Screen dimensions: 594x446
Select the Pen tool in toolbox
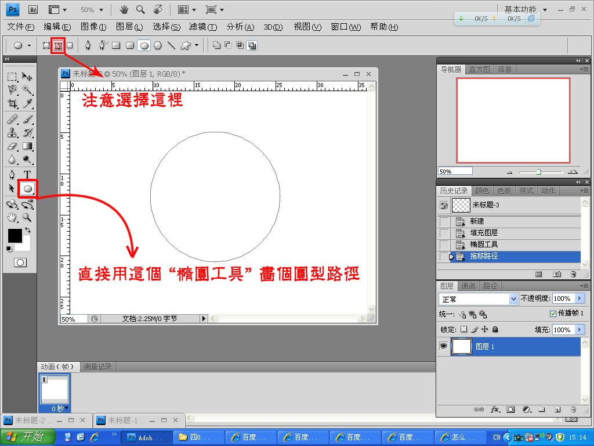click(x=12, y=174)
